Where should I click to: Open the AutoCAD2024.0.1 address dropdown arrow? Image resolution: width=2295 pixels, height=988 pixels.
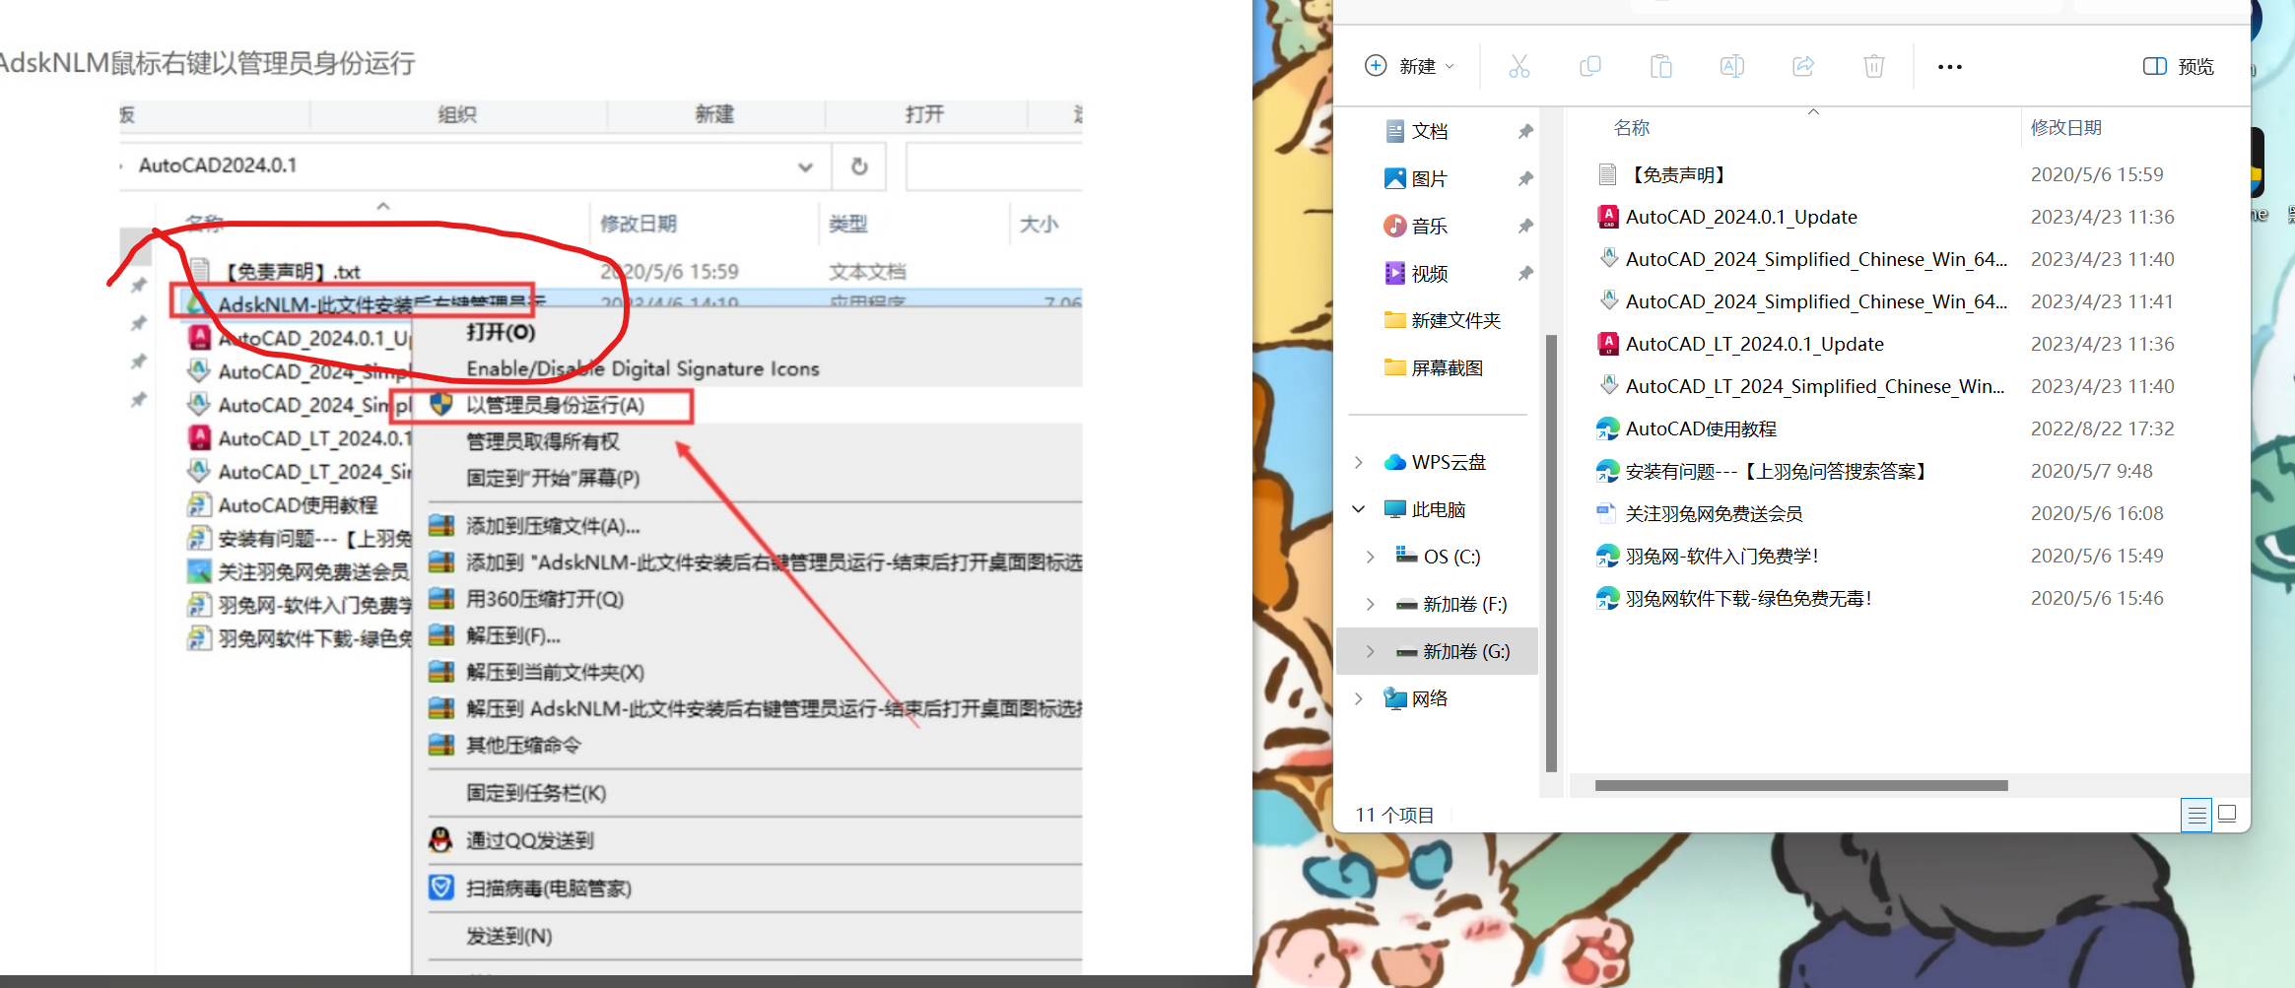click(x=805, y=166)
